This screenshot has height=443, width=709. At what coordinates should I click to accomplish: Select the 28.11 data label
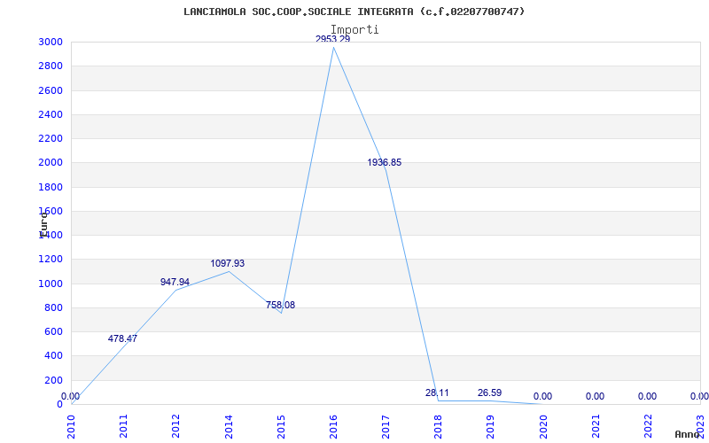coord(437,392)
